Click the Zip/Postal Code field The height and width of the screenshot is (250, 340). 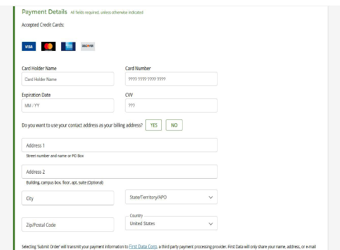[68, 225]
